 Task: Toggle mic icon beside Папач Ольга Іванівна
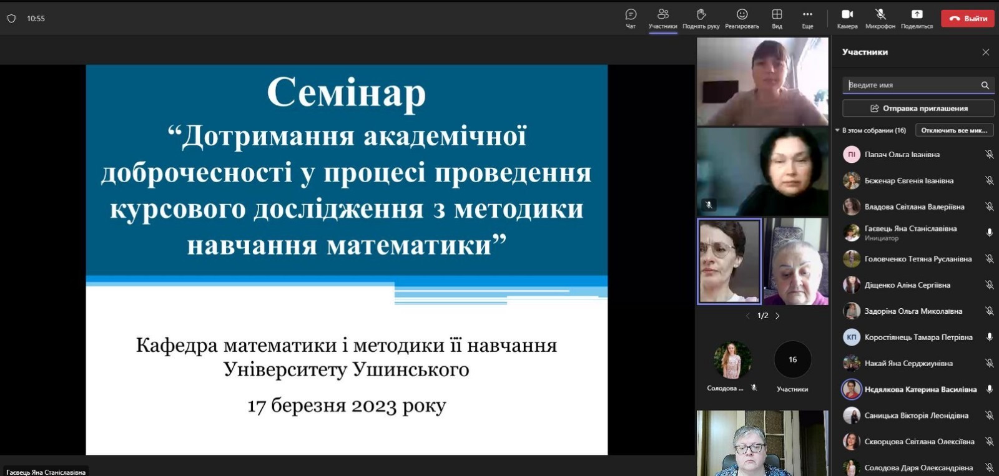point(989,155)
